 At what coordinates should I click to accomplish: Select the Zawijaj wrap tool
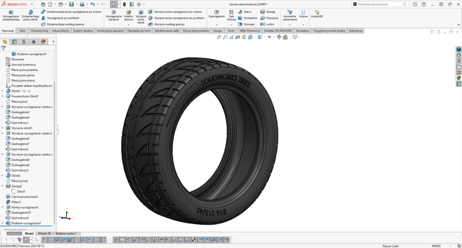coord(268,12)
